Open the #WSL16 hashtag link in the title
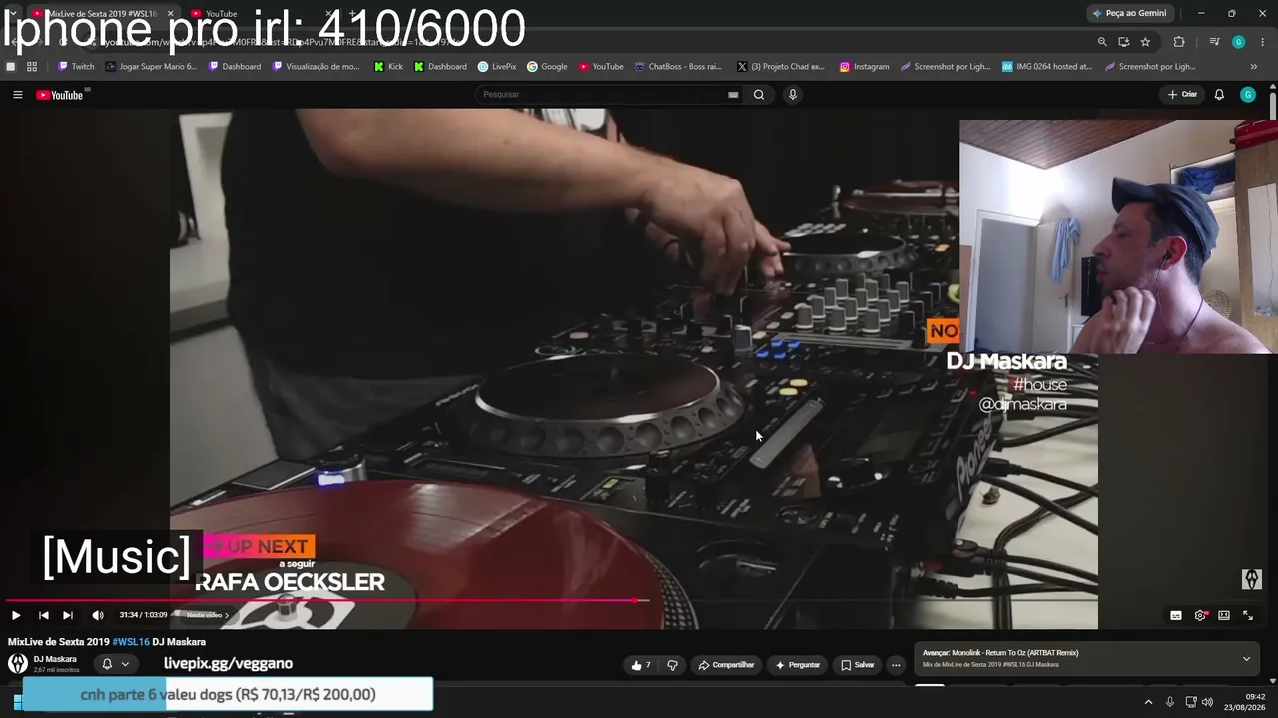The width and height of the screenshot is (1278, 718). [x=130, y=642]
